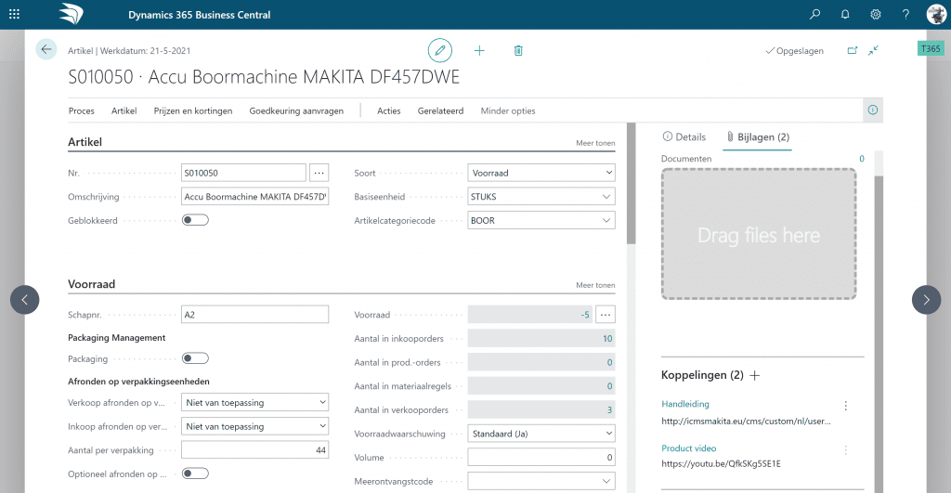The width and height of the screenshot is (951, 493).
Task: Click the Volume input field
Action: pos(541,457)
